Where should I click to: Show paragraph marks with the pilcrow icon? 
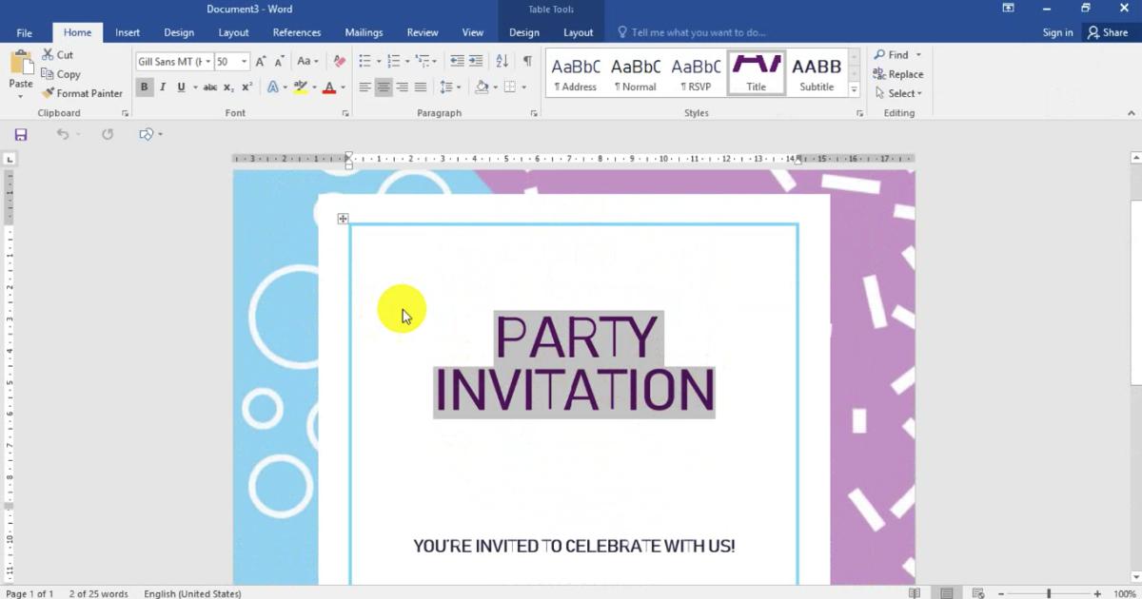[527, 62]
